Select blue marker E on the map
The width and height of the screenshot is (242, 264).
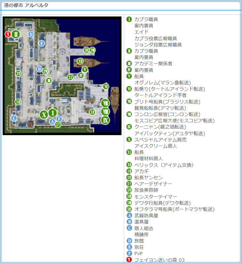(x=42, y=43)
